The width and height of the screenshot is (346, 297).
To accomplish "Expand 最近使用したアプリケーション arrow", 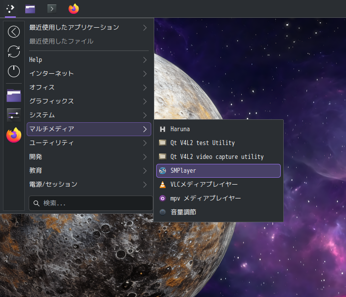I will point(145,28).
